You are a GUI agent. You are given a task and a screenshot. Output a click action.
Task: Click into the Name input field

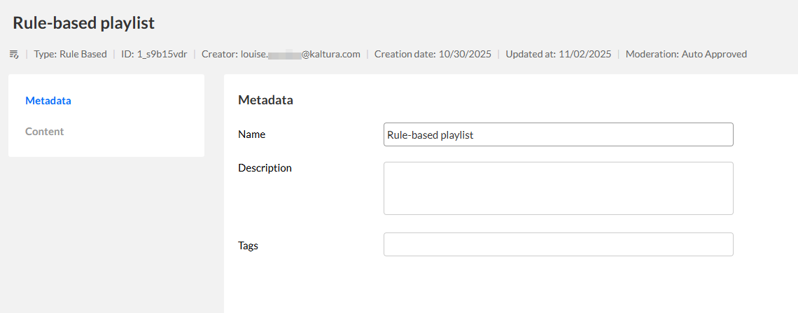click(558, 134)
